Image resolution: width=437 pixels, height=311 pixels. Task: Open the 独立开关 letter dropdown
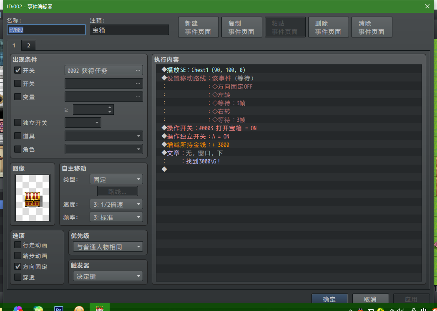coord(83,123)
